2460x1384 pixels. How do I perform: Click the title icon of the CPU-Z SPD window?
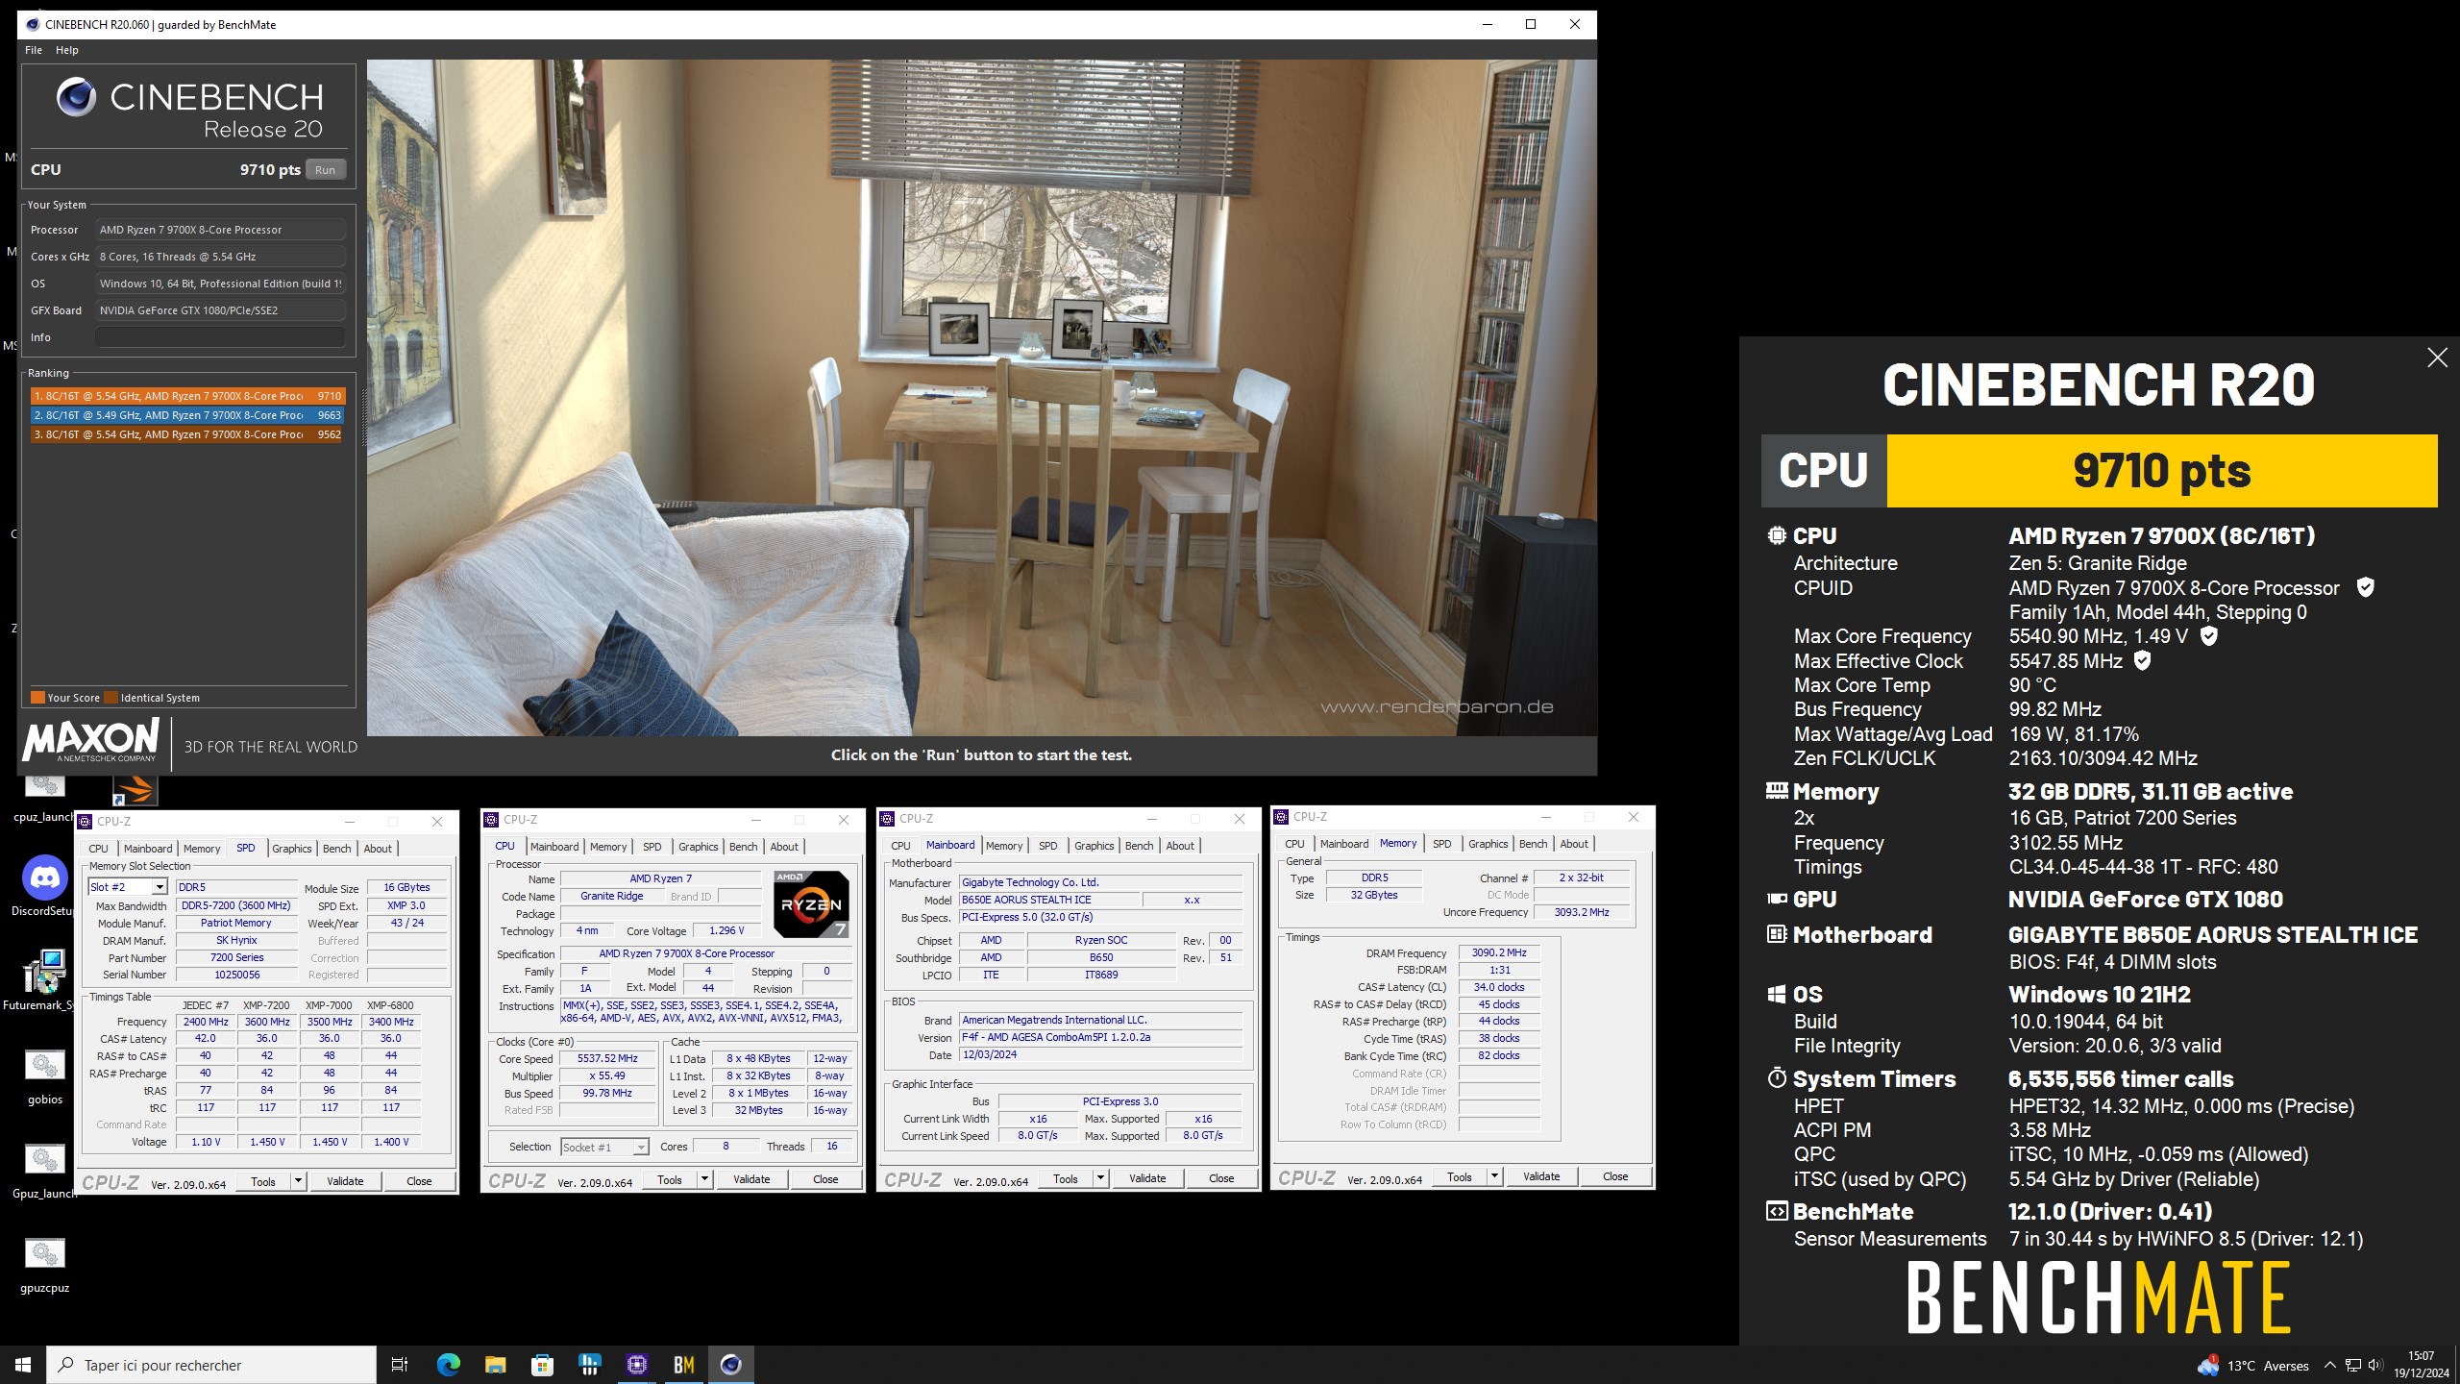(85, 822)
